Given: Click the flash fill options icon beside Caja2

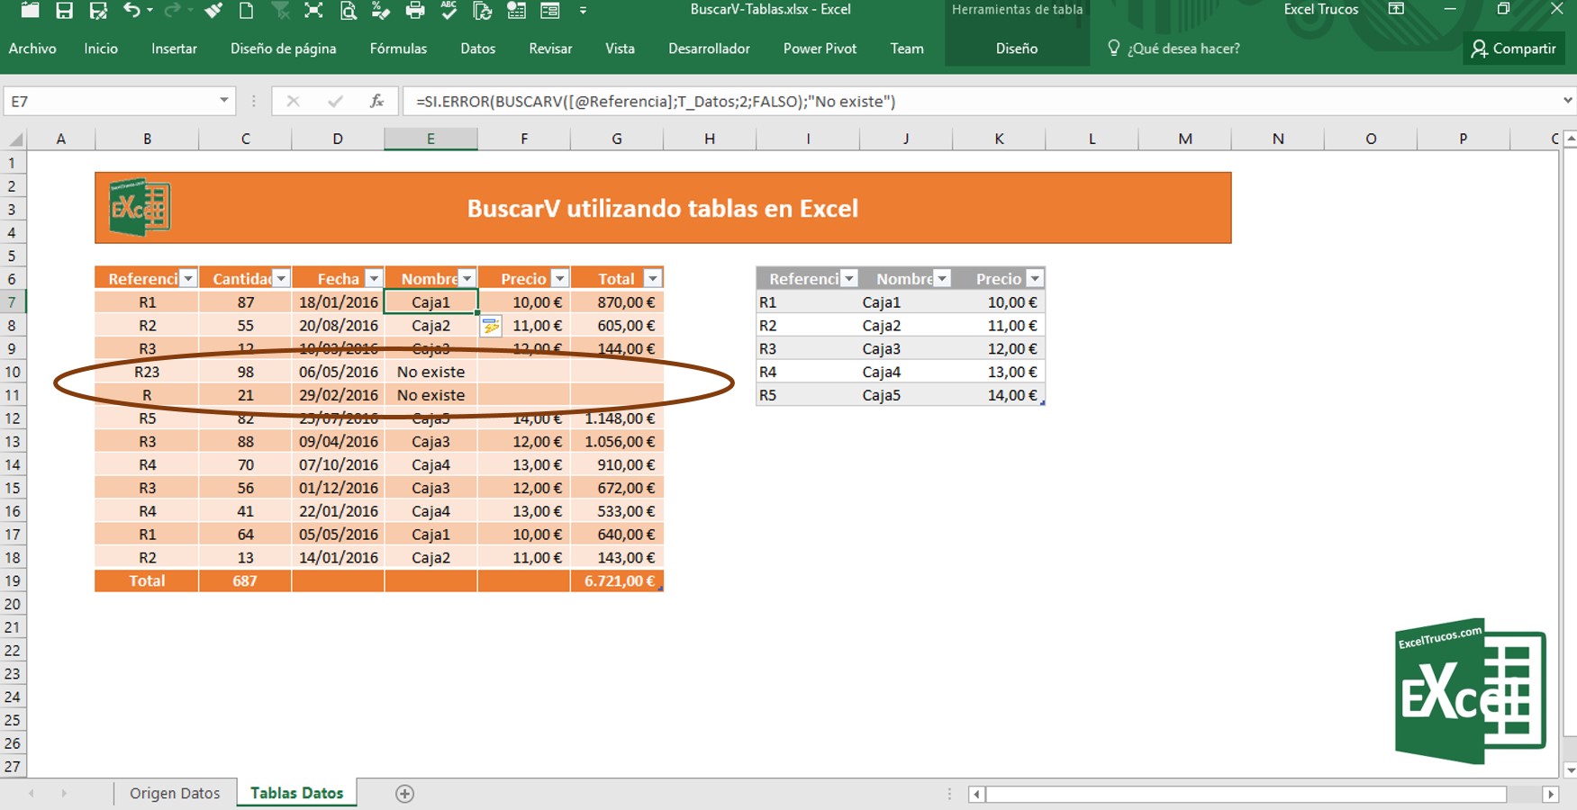Looking at the screenshot, I should 491,326.
